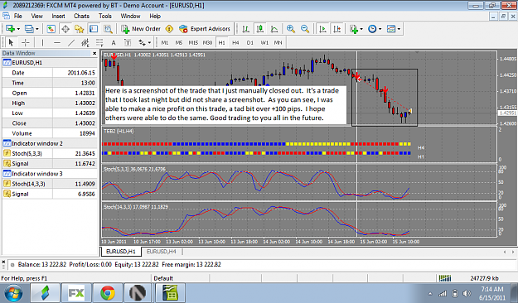Expand the Profiles dropdown arrow
The height and width of the screenshot is (303, 518).
click(36, 29)
